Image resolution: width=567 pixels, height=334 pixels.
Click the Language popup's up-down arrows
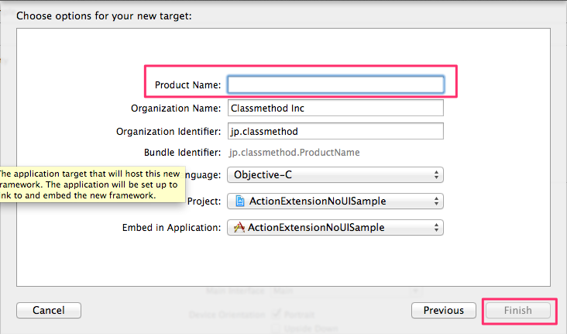[438, 175]
